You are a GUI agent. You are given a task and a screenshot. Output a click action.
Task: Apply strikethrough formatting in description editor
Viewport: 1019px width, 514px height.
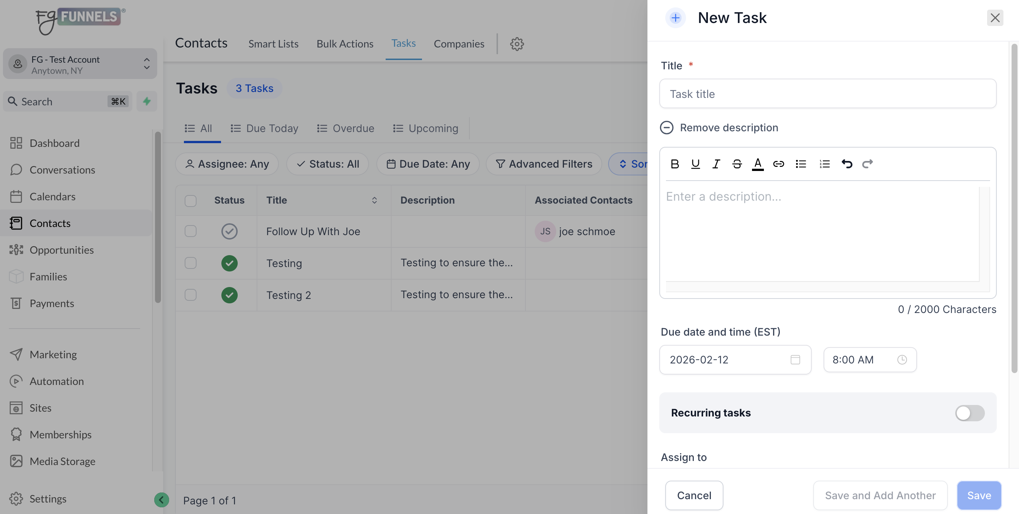736,164
